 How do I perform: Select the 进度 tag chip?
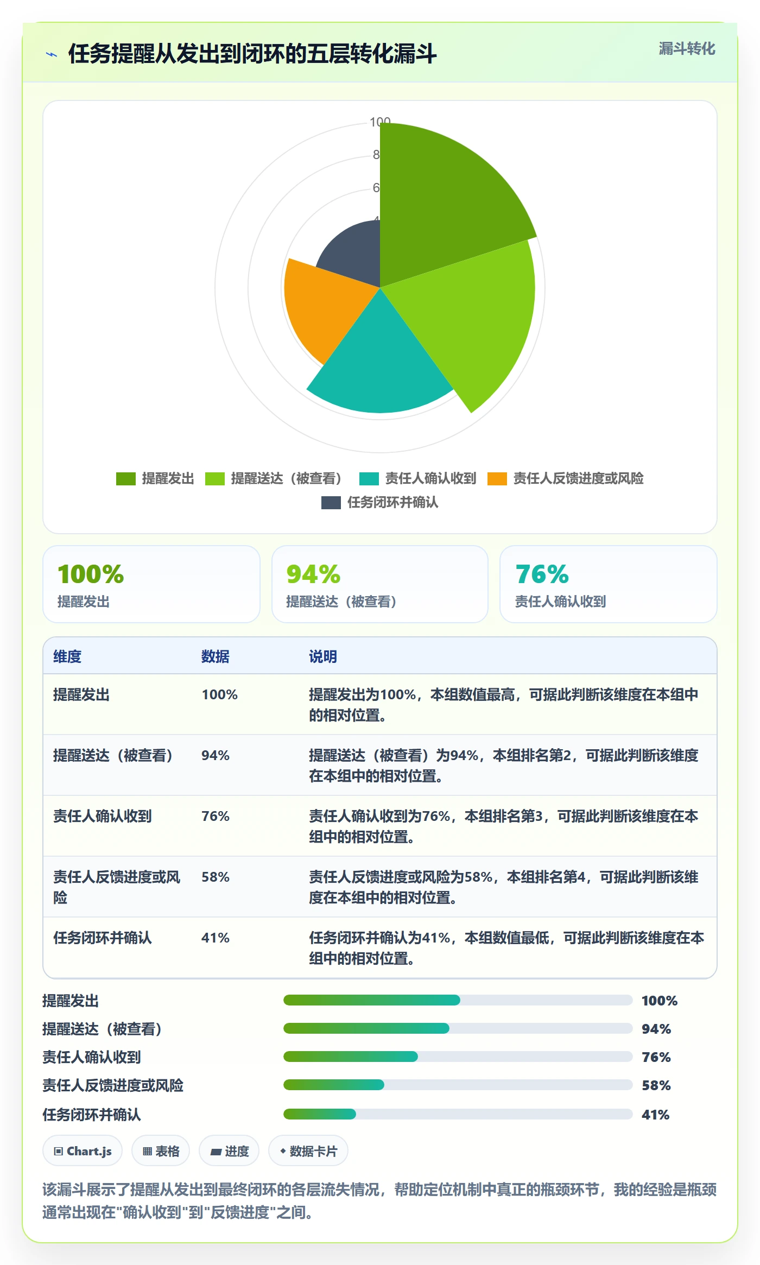(x=229, y=1151)
